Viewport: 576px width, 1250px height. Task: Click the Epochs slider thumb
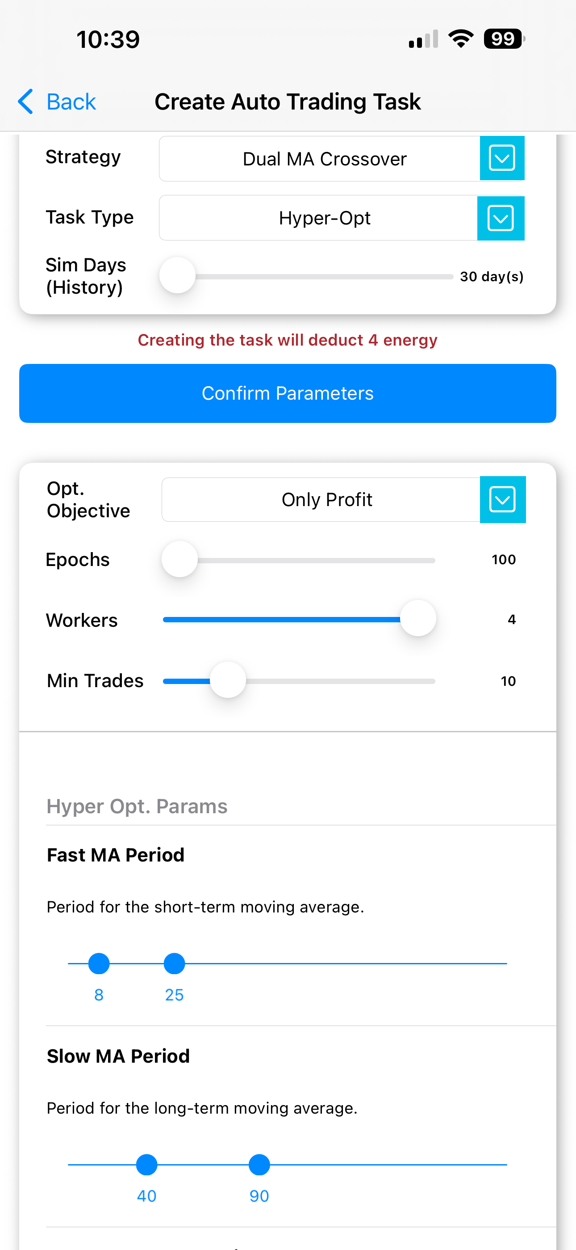click(x=180, y=559)
